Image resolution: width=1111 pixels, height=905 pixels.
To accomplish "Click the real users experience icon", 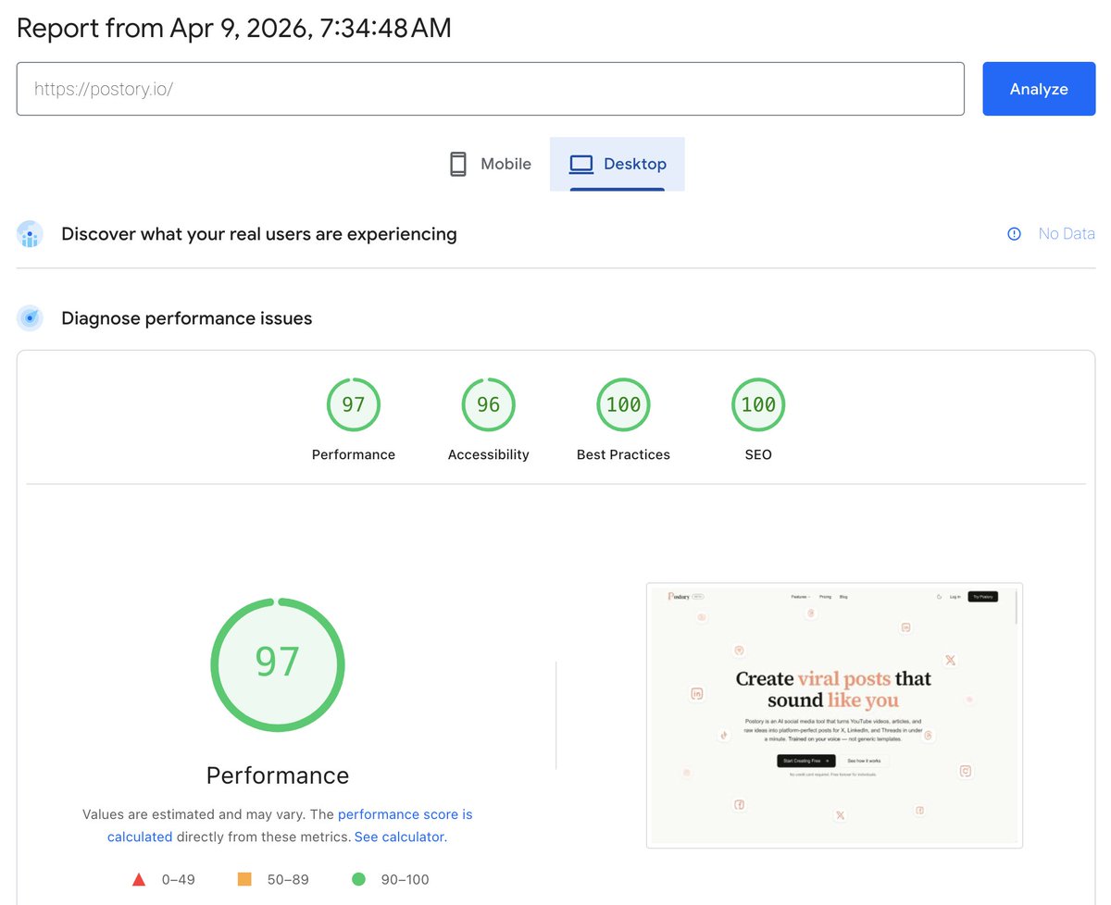I will (30, 234).
